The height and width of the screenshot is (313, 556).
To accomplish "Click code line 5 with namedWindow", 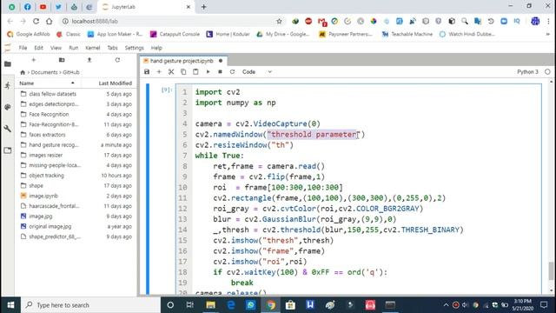I will click(280, 135).
